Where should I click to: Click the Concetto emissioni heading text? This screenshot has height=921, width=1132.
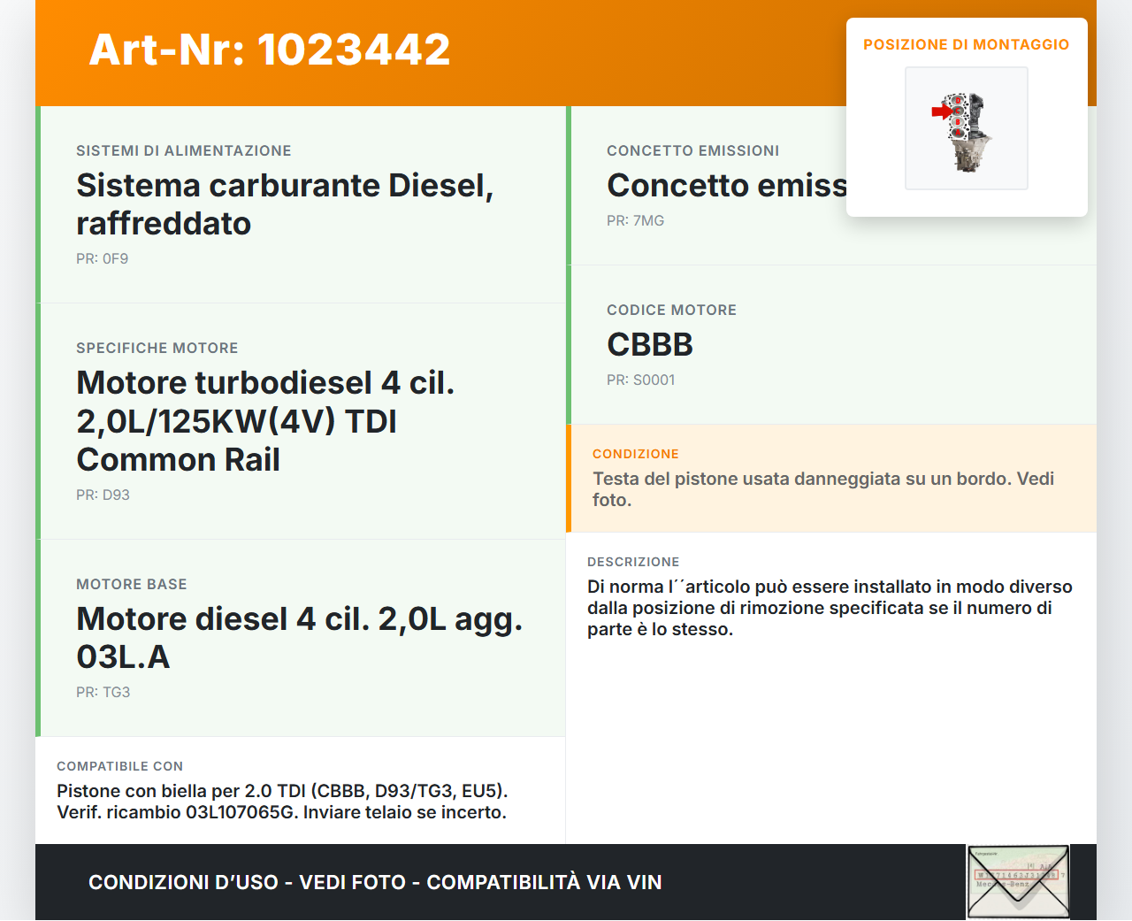[x=726, y=186]
